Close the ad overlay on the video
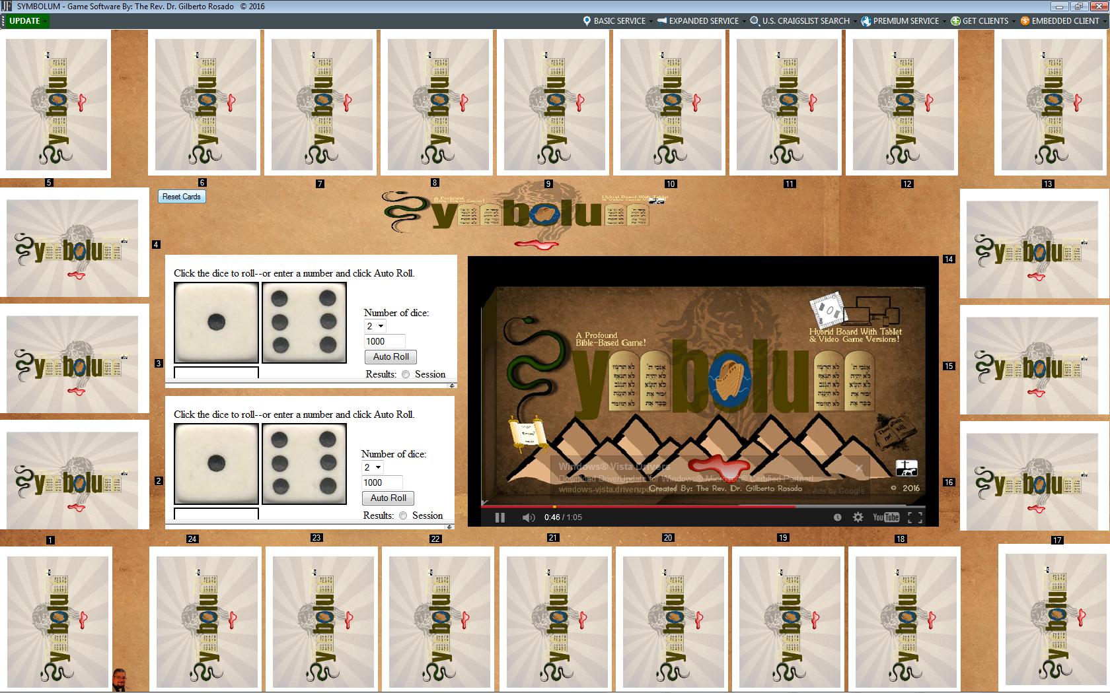This screenshot has height=693, width=1110. [x=858, y=468]
